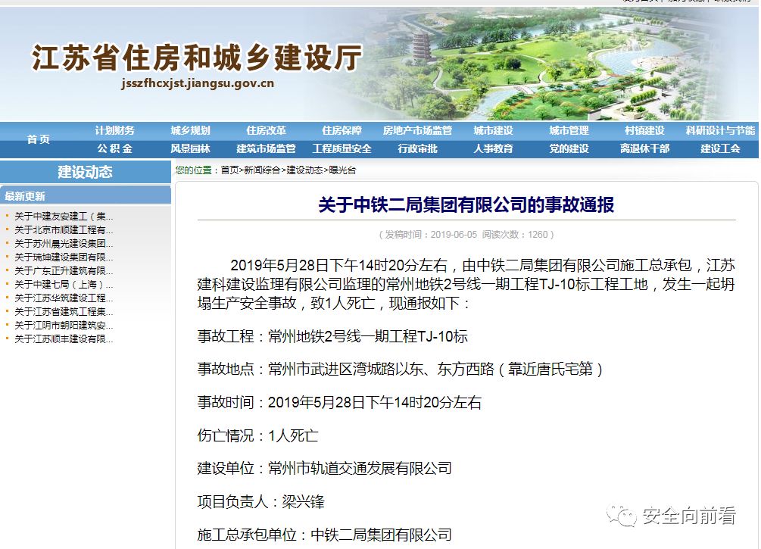This screenshot has width=761, height=549.
Task: Open 建设工会 navigation item
Action: point(720,148)
